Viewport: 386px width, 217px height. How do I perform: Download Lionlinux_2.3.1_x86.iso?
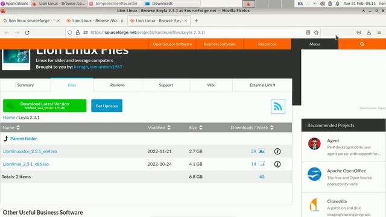(x=26, y=164)
